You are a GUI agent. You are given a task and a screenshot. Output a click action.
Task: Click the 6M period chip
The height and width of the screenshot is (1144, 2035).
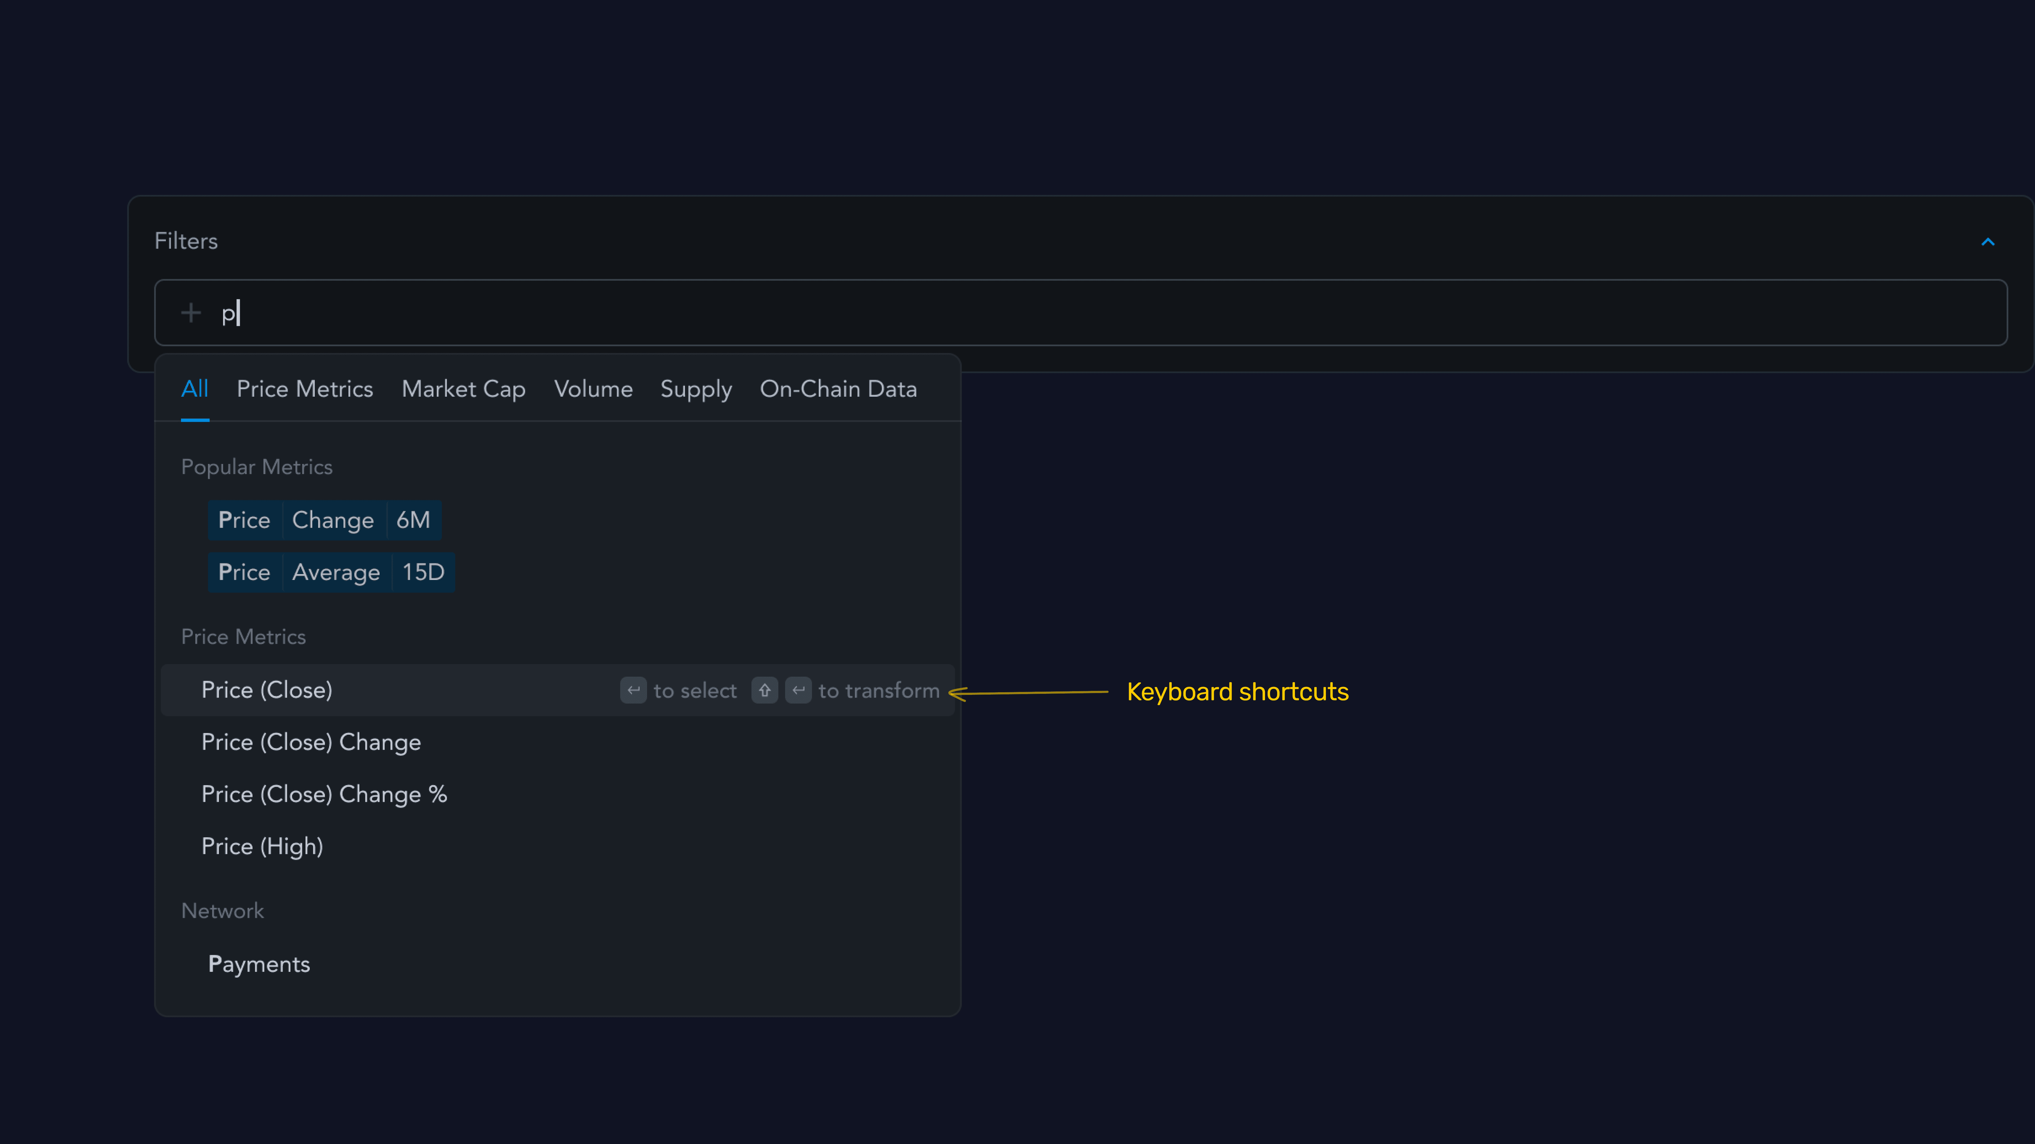(413, 520)
